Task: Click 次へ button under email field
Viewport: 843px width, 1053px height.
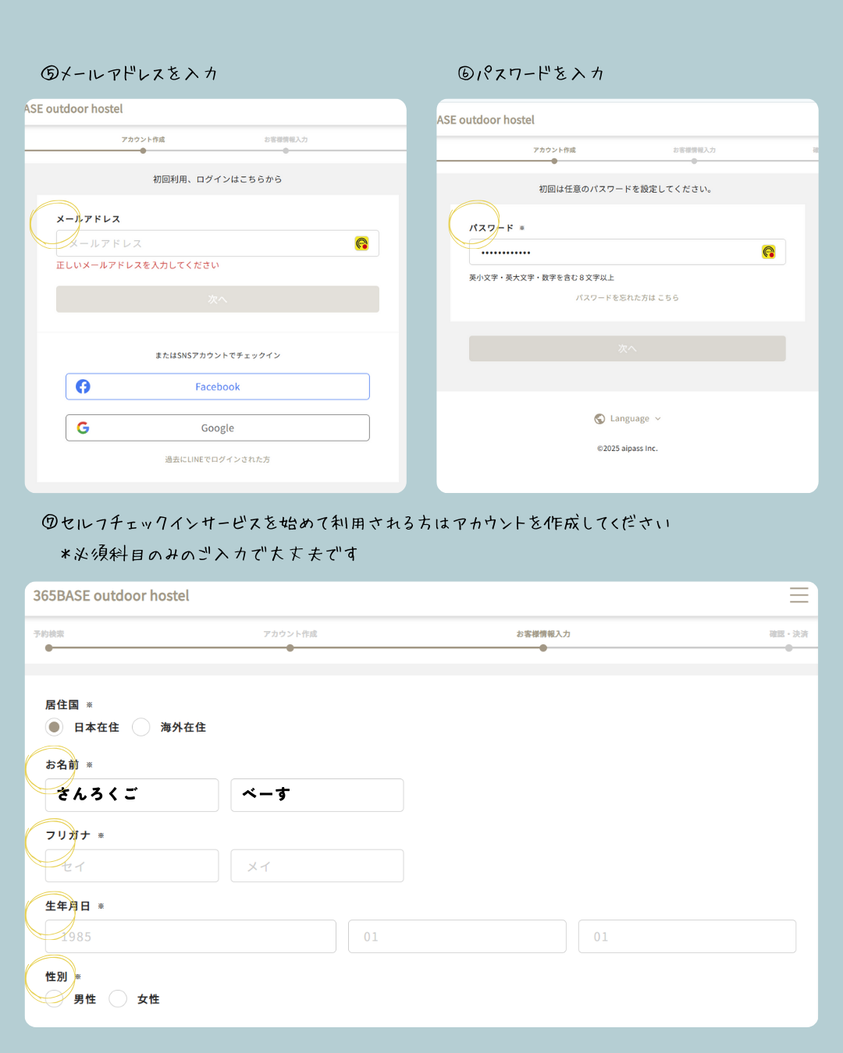Action: click(x=217, y=300)
